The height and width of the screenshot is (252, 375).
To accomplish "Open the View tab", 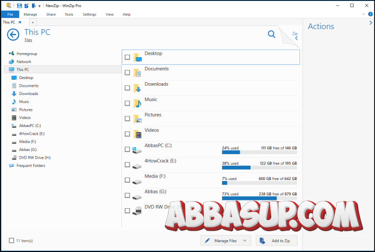I will [x=110, y=14].
